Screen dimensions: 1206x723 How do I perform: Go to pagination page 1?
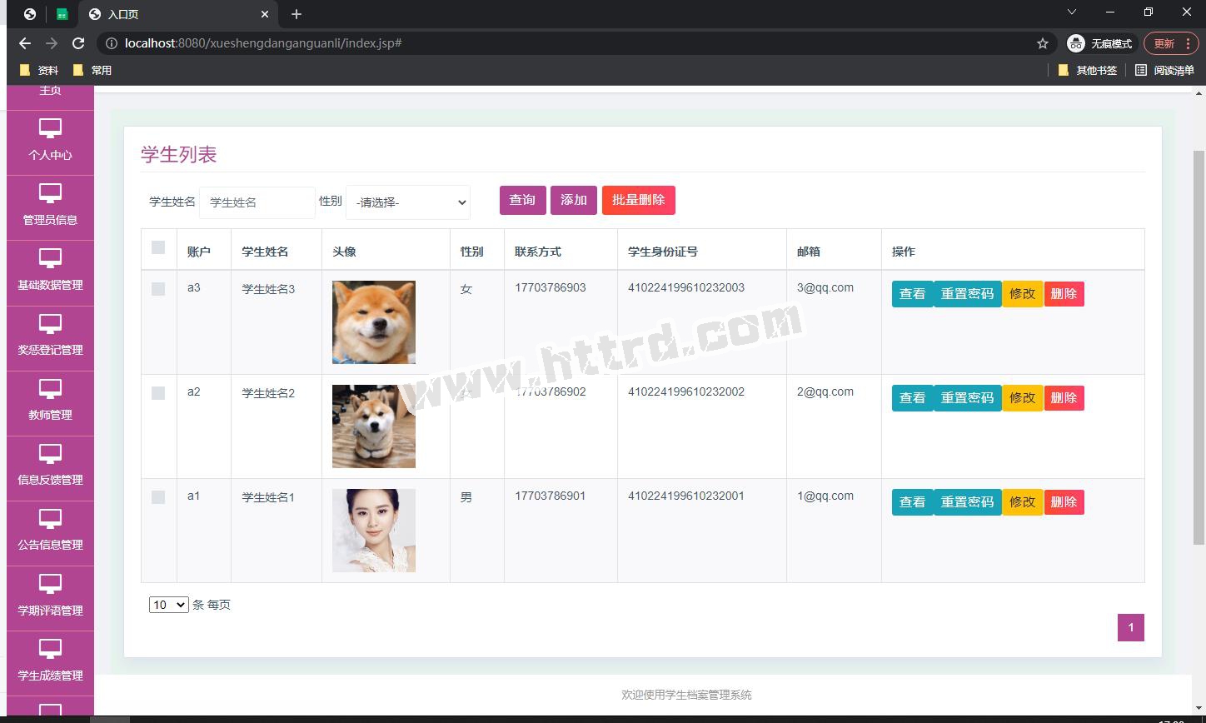click(x=1130, y=627)
